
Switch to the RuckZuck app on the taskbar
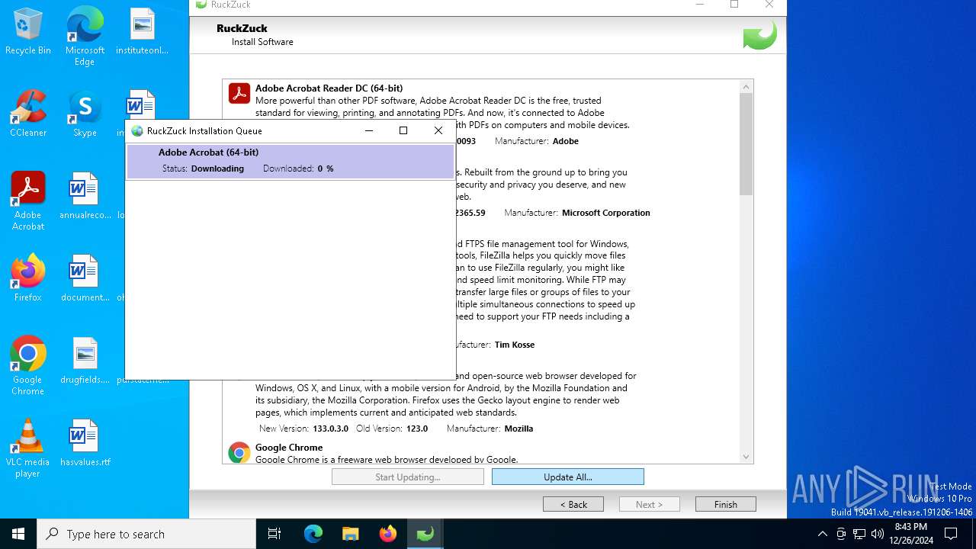tap(425, 534)
